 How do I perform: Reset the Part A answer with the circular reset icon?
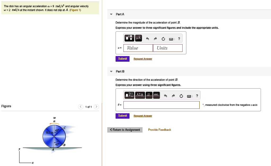(x=163, y=38)
